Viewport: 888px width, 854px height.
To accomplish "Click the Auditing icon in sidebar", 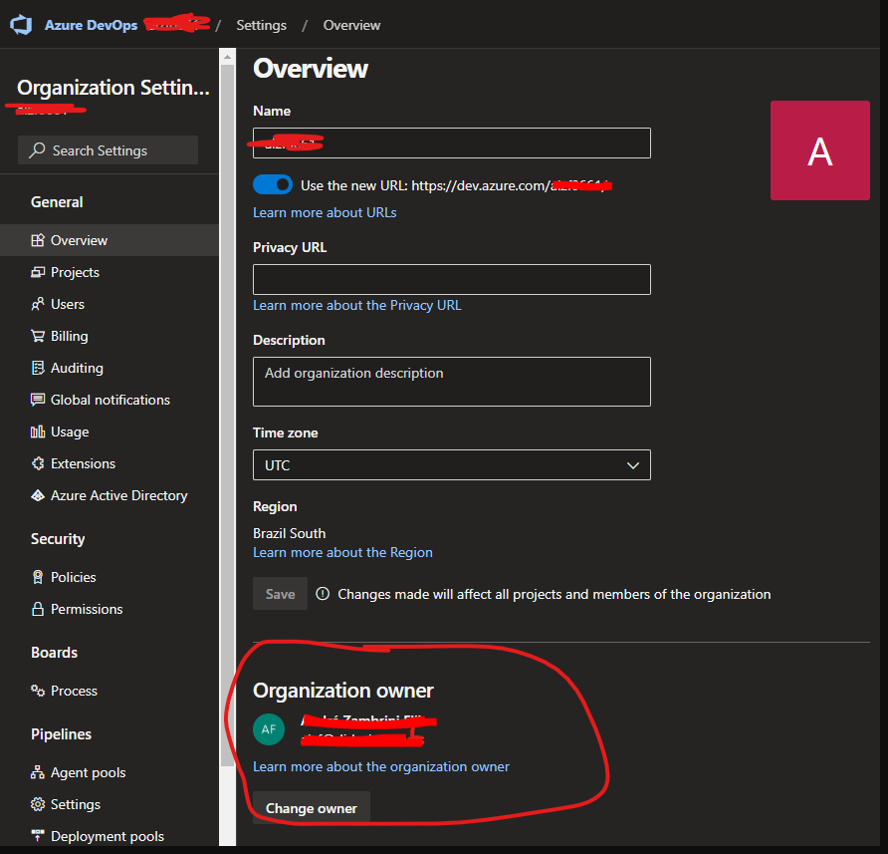I will (x=38, y=368).
